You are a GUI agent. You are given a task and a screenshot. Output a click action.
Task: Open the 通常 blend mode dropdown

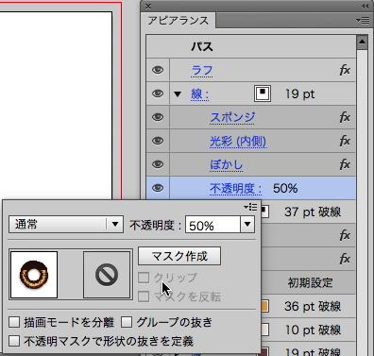66,225
